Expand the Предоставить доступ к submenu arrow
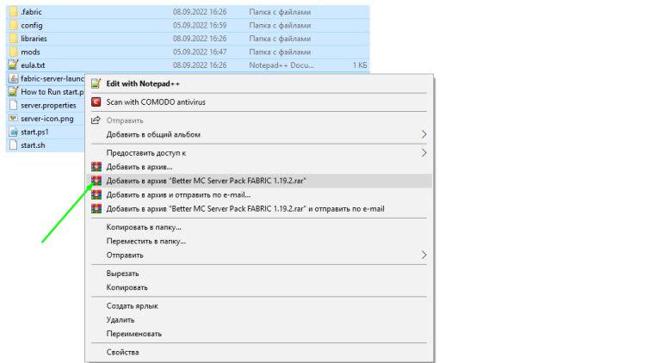The width and height of the screenshot is (661, 363). 423,152
